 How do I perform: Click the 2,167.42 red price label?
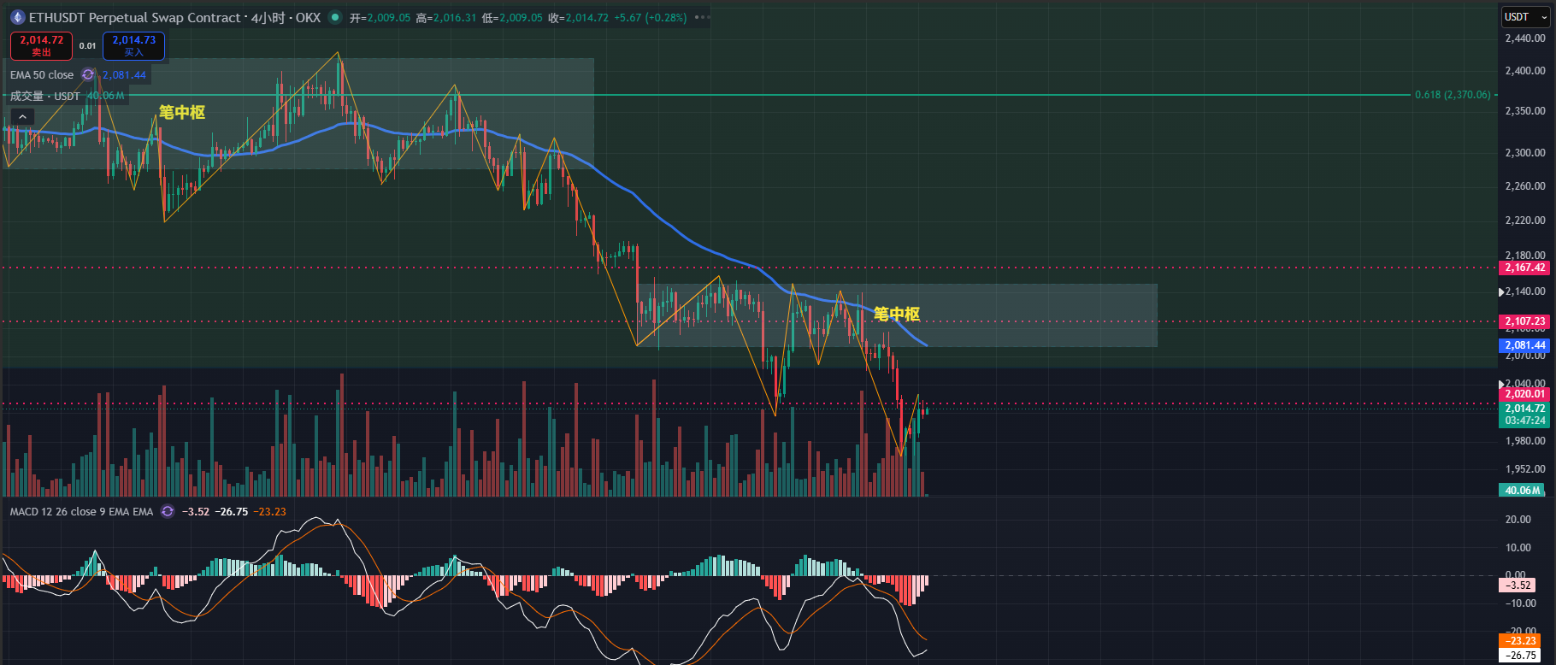pyautogui.click(x=1524, y=268)
